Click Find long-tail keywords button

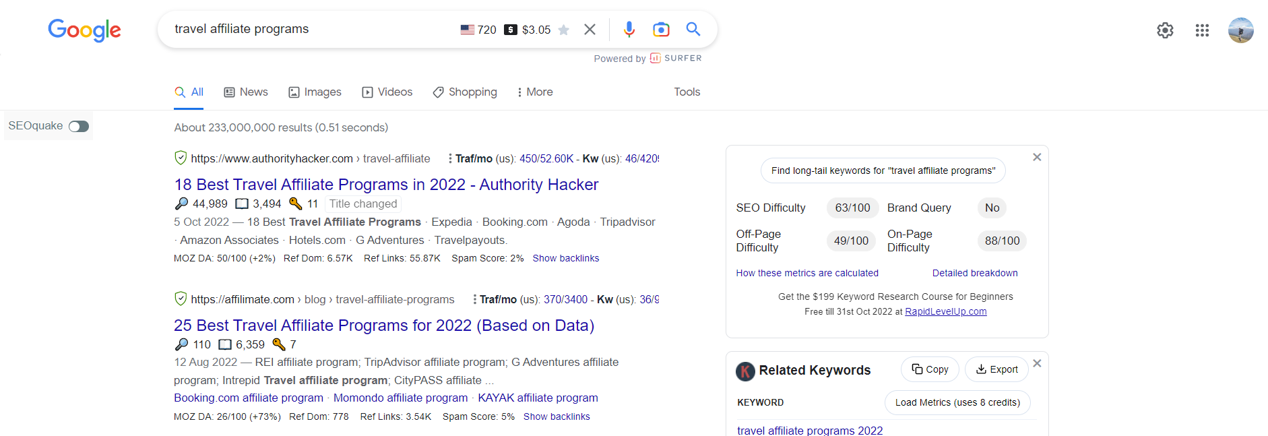(883, 170)
